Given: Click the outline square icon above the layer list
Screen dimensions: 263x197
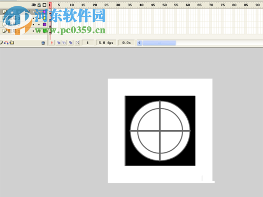Looking at the screenshot, I should [x=45, y=5].
